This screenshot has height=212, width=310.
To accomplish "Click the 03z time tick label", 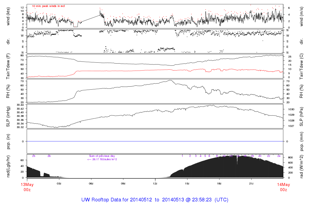I will click(59, 184).
